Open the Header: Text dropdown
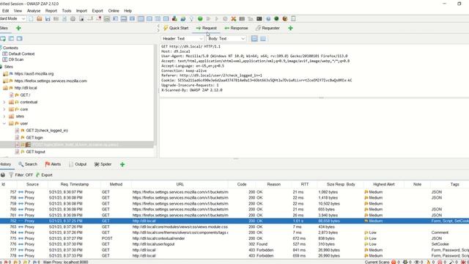This screenshot has height=264, width=469. [x=182, y=39]
